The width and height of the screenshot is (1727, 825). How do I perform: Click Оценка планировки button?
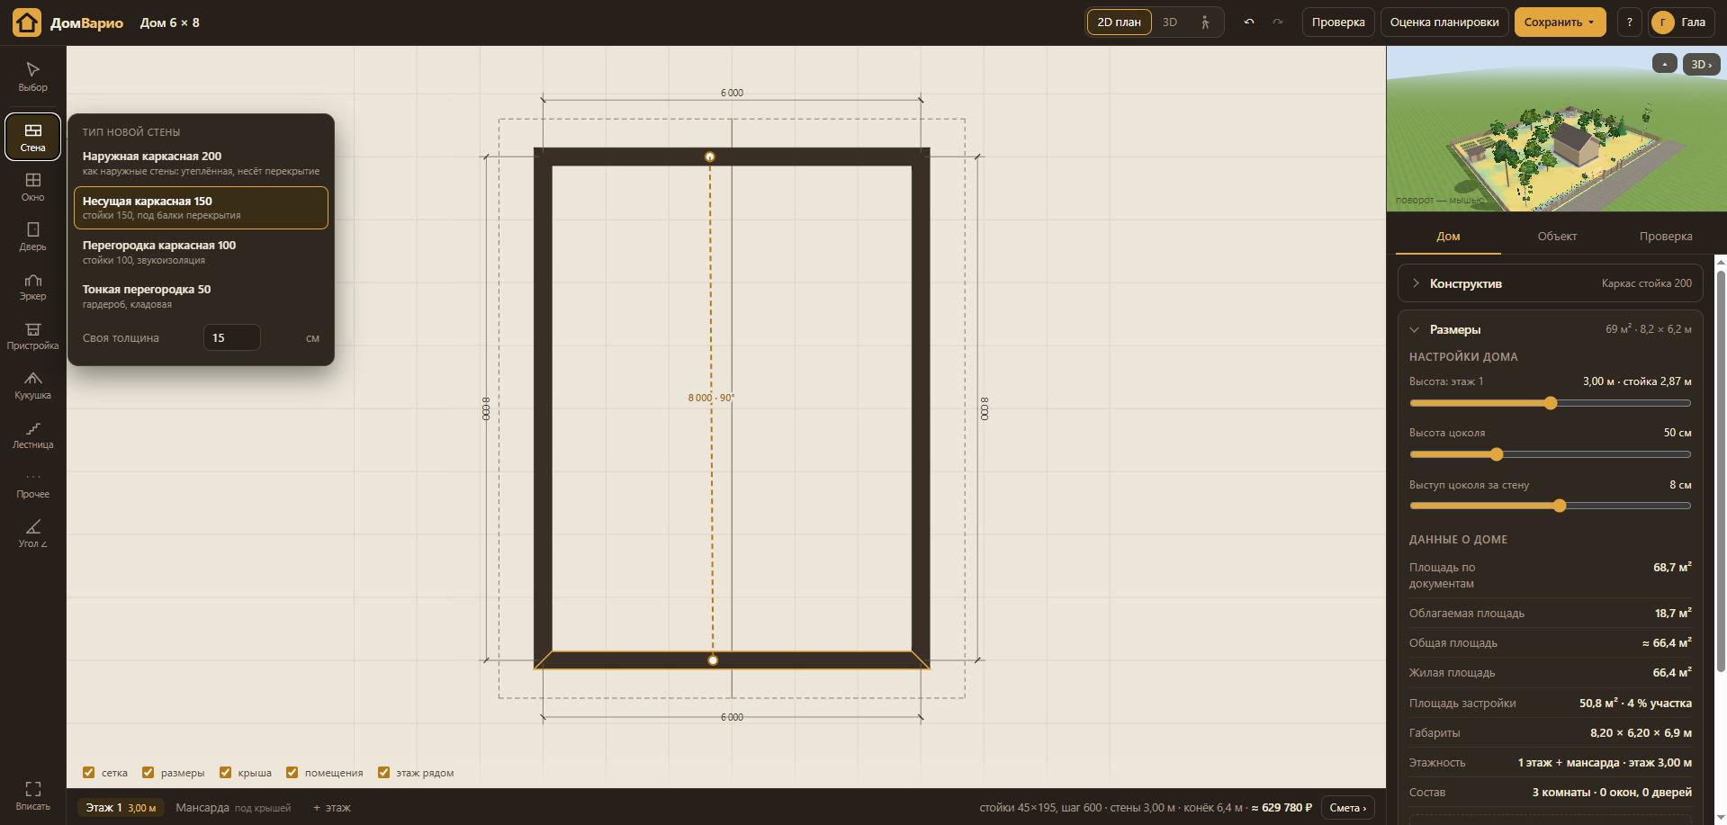coord(1444,22)
